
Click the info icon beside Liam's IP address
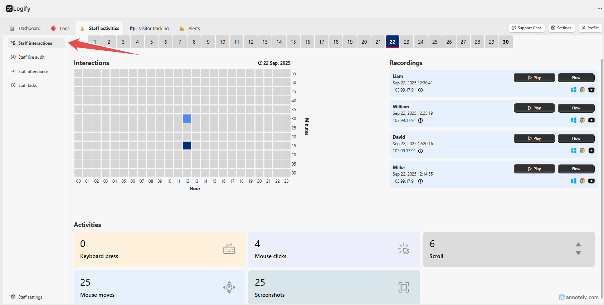(420, 90)
